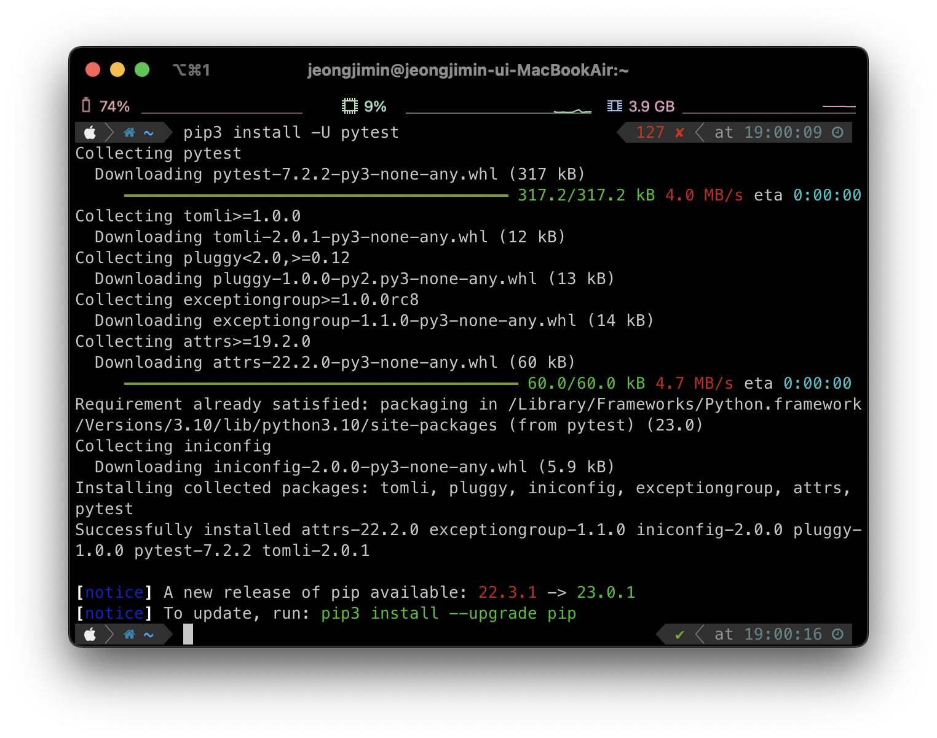The height and width of the screenshot is (738, 937).
Task: Click the blue [notice] link about new pip release
Action: tap(113, 592)
